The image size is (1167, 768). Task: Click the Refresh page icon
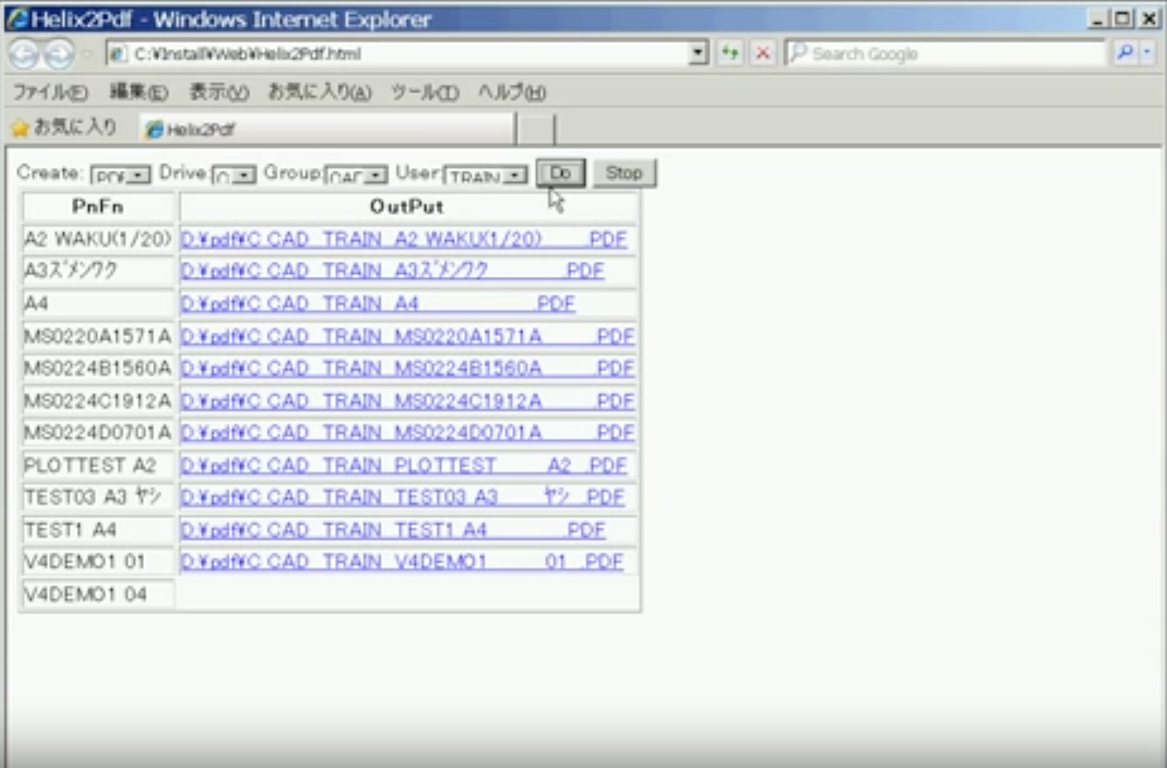coord(729,53)
